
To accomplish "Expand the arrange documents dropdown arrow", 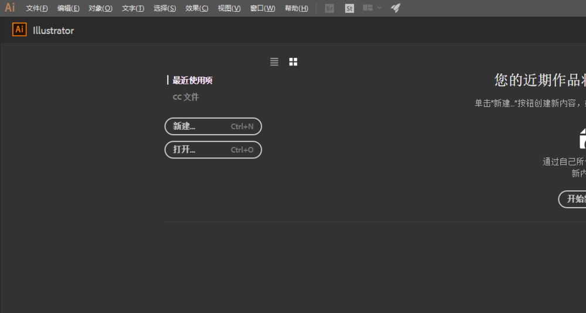I will 379,8.
